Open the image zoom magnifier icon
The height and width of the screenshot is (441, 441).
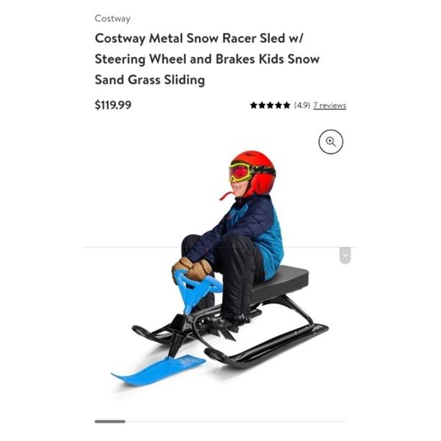pyautogui.click(x=331, y=142)
